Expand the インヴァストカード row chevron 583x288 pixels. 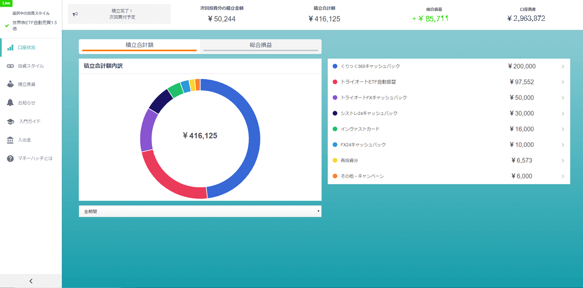(563, 129)
